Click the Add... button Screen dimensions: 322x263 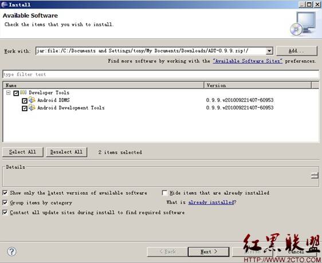(x=297, y=51)
